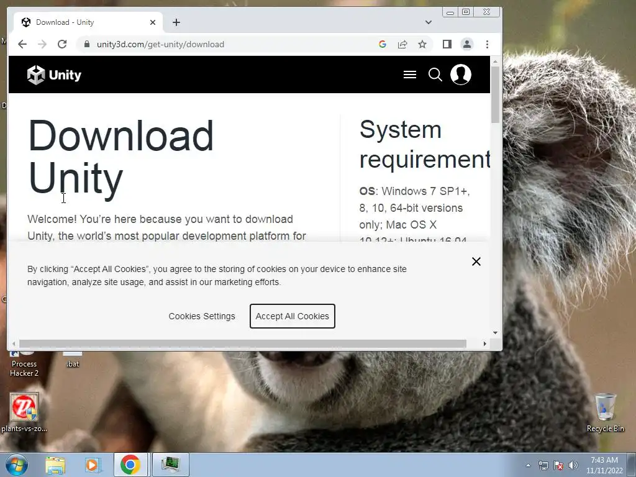This screenshot has height=477, width=636.
Task: Select the Download - Unity tab
Action: (x=88, y=22)
